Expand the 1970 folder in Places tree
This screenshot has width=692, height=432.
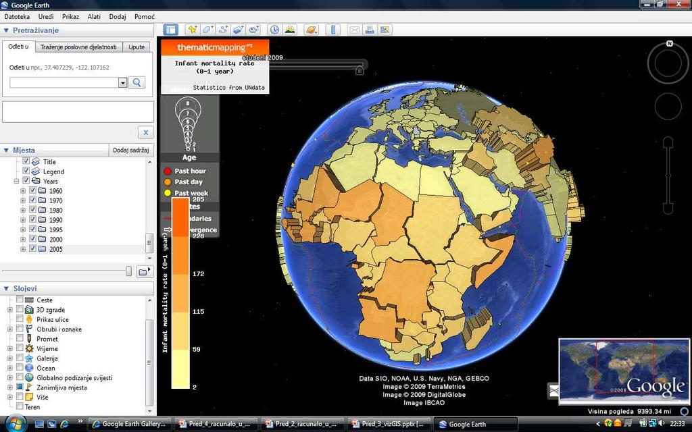[22, 200]
